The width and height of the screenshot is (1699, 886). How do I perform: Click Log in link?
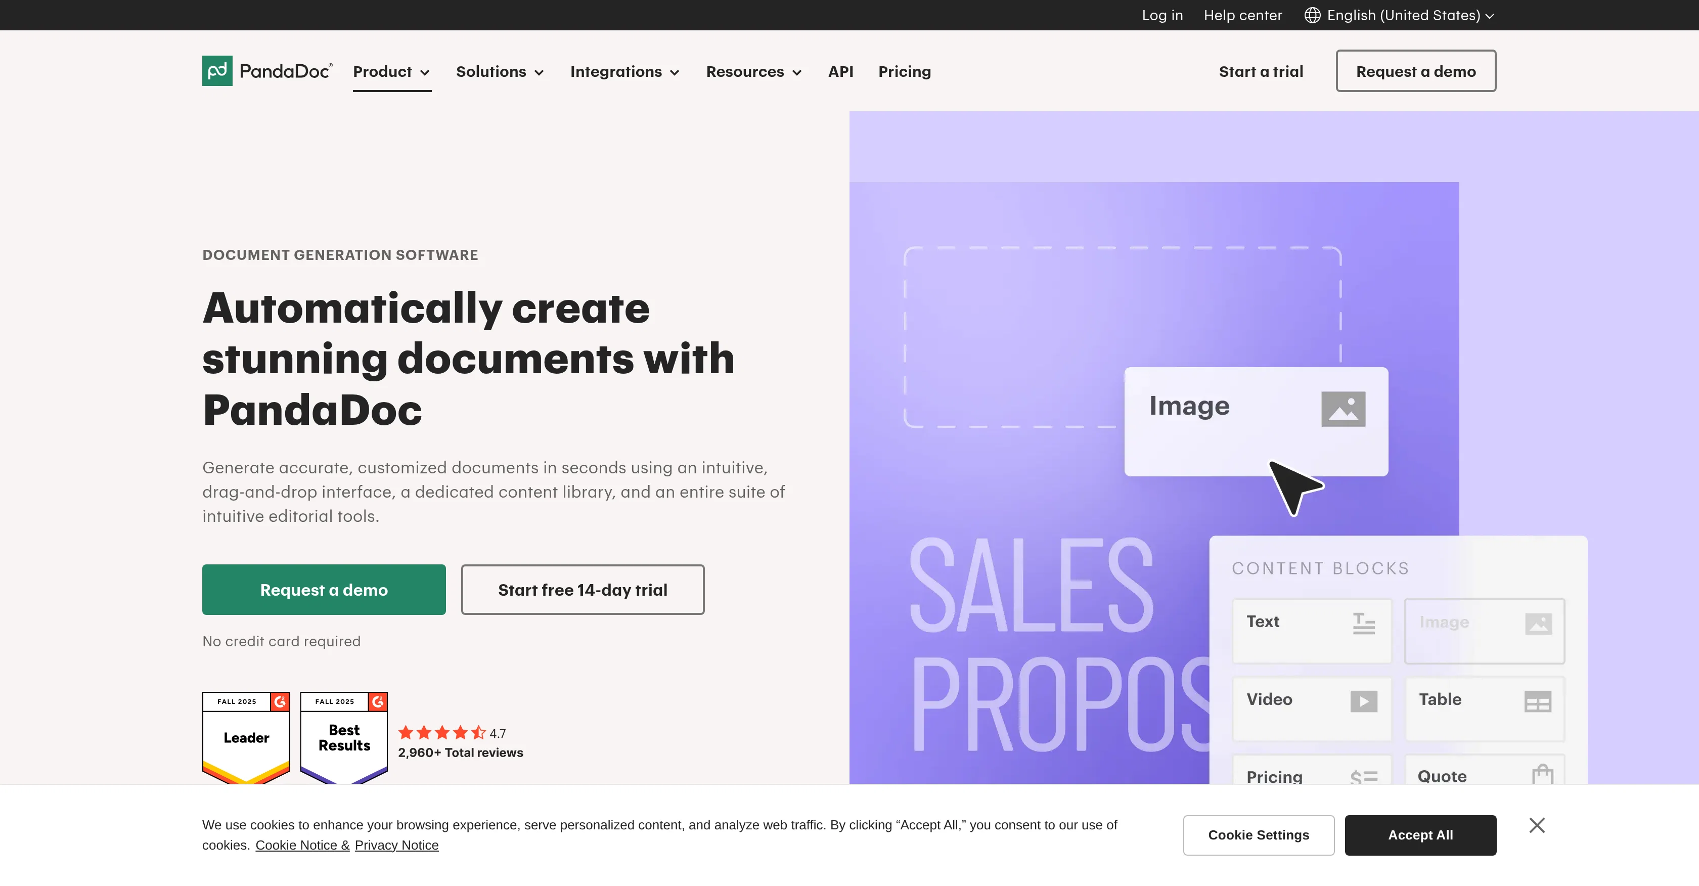[1162, 15]
